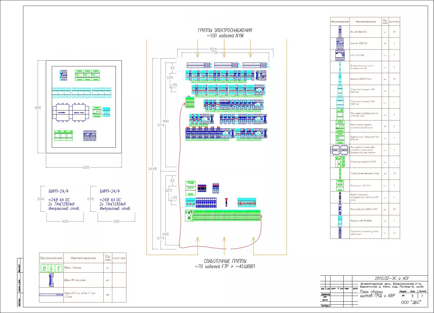Screen dimensions: 434x313
Task: Select the 'СЛАБОТОЧНЫЕ ГРУППЫ' heading
Action: click(225, 261)
